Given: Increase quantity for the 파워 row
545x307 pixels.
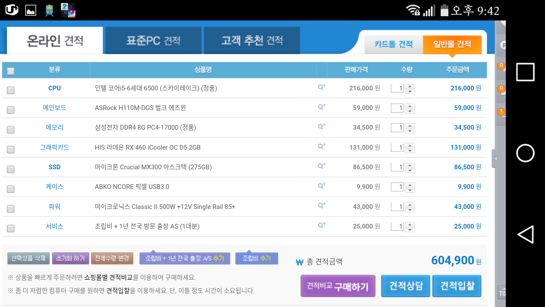Looking at the screenshot, I should click(x=410, y=205).
